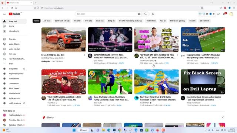Viewport: 237px width, 133px height.
Task: Open options menu for SỰ THẬT GÂY SỐC video
Action: pos(177,55)
